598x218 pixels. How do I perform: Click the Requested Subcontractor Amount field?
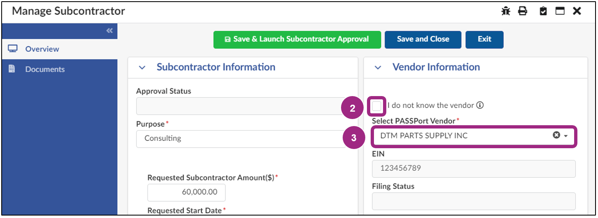186,193
